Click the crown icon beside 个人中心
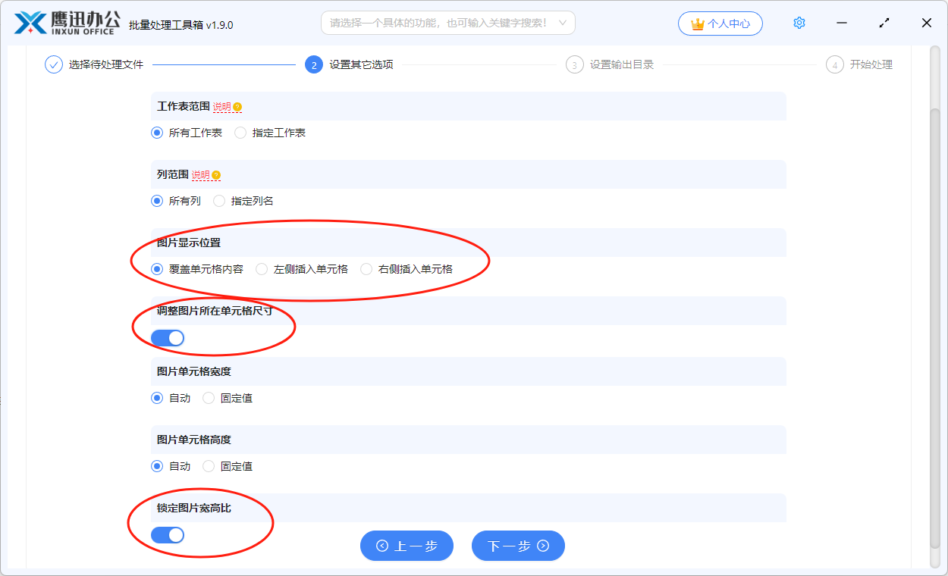Viewport: 948px width, 576px height. coord(696,23)
